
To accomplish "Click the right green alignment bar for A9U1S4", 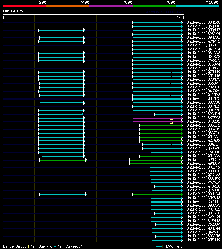I will pyautogui.click(x=158, y=194).
